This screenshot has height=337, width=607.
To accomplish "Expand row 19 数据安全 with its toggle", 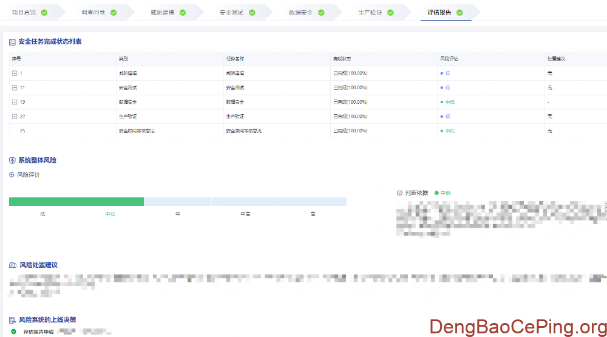I will [x=15, y=102].
